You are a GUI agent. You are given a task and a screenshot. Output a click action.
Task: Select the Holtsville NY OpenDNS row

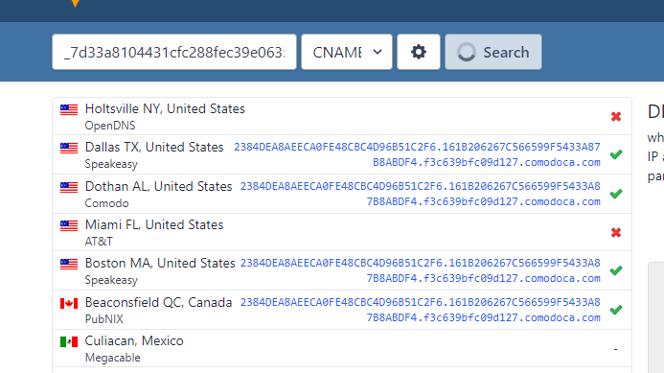(x=342, y=116)
